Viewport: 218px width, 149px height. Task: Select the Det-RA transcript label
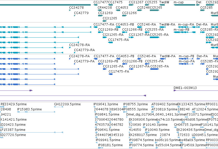tap(202, 25)
